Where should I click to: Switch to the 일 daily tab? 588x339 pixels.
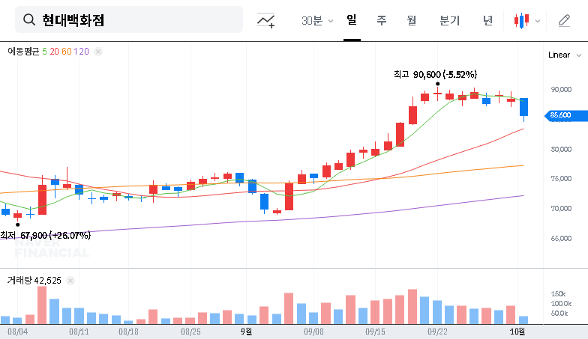[x=351, y=20]
